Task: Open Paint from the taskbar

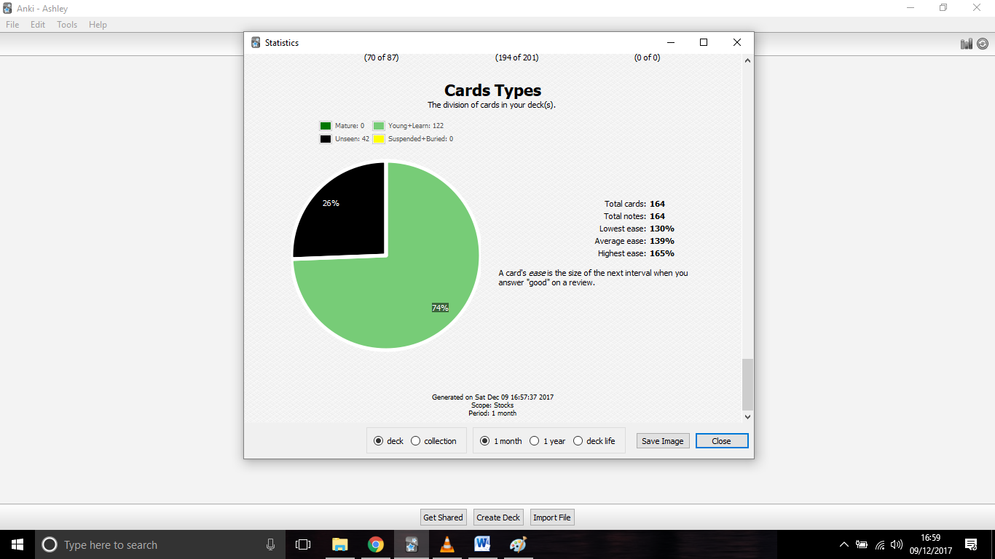Action: point(518,544)
